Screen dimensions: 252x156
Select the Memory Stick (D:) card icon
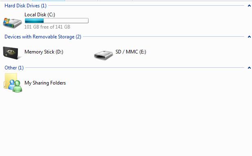11,53
